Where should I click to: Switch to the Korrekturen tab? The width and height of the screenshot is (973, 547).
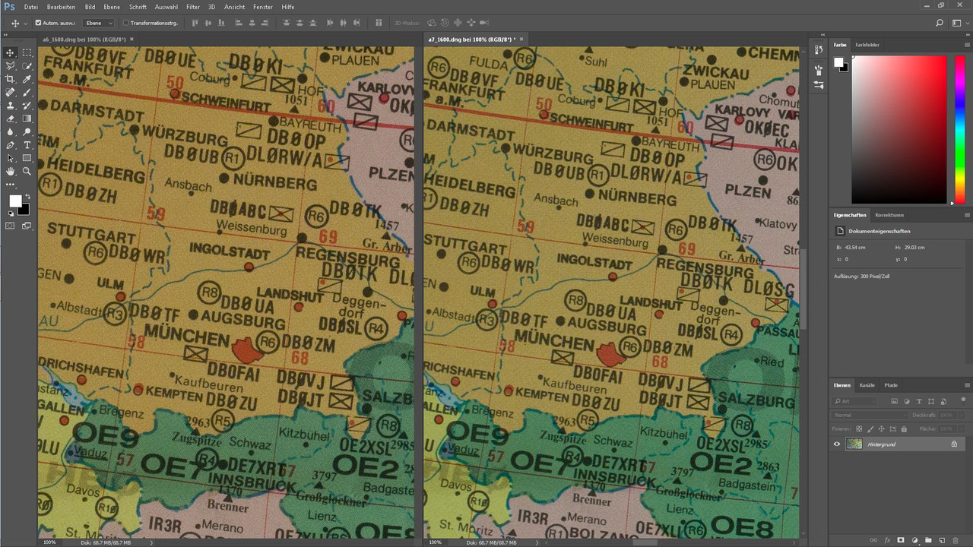(889, 215)
